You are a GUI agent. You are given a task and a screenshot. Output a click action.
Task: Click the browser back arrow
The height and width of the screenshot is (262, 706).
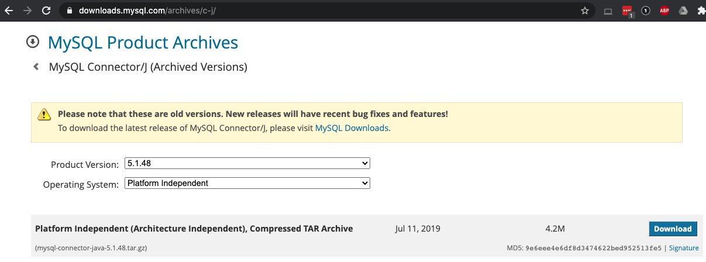click(8, 11)
